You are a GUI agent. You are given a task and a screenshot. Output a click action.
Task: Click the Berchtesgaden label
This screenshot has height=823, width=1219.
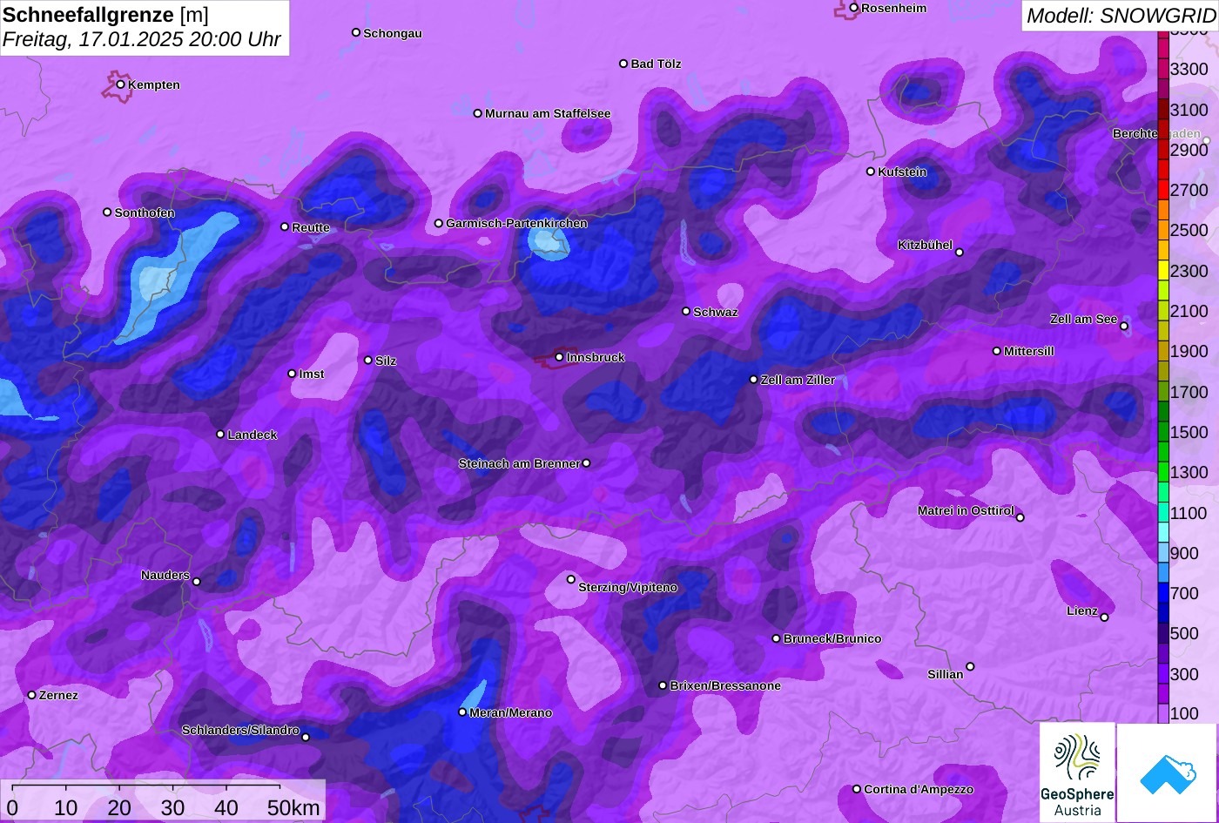point(1156,133)
